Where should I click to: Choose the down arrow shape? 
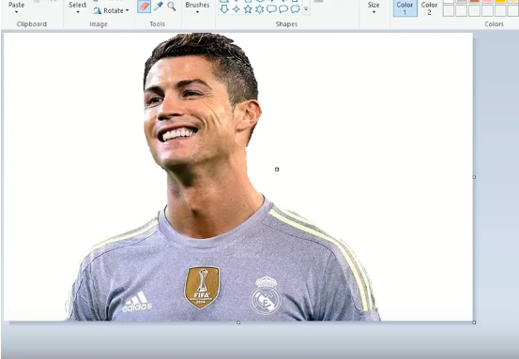pyautogui.click(x=224, y=9)
